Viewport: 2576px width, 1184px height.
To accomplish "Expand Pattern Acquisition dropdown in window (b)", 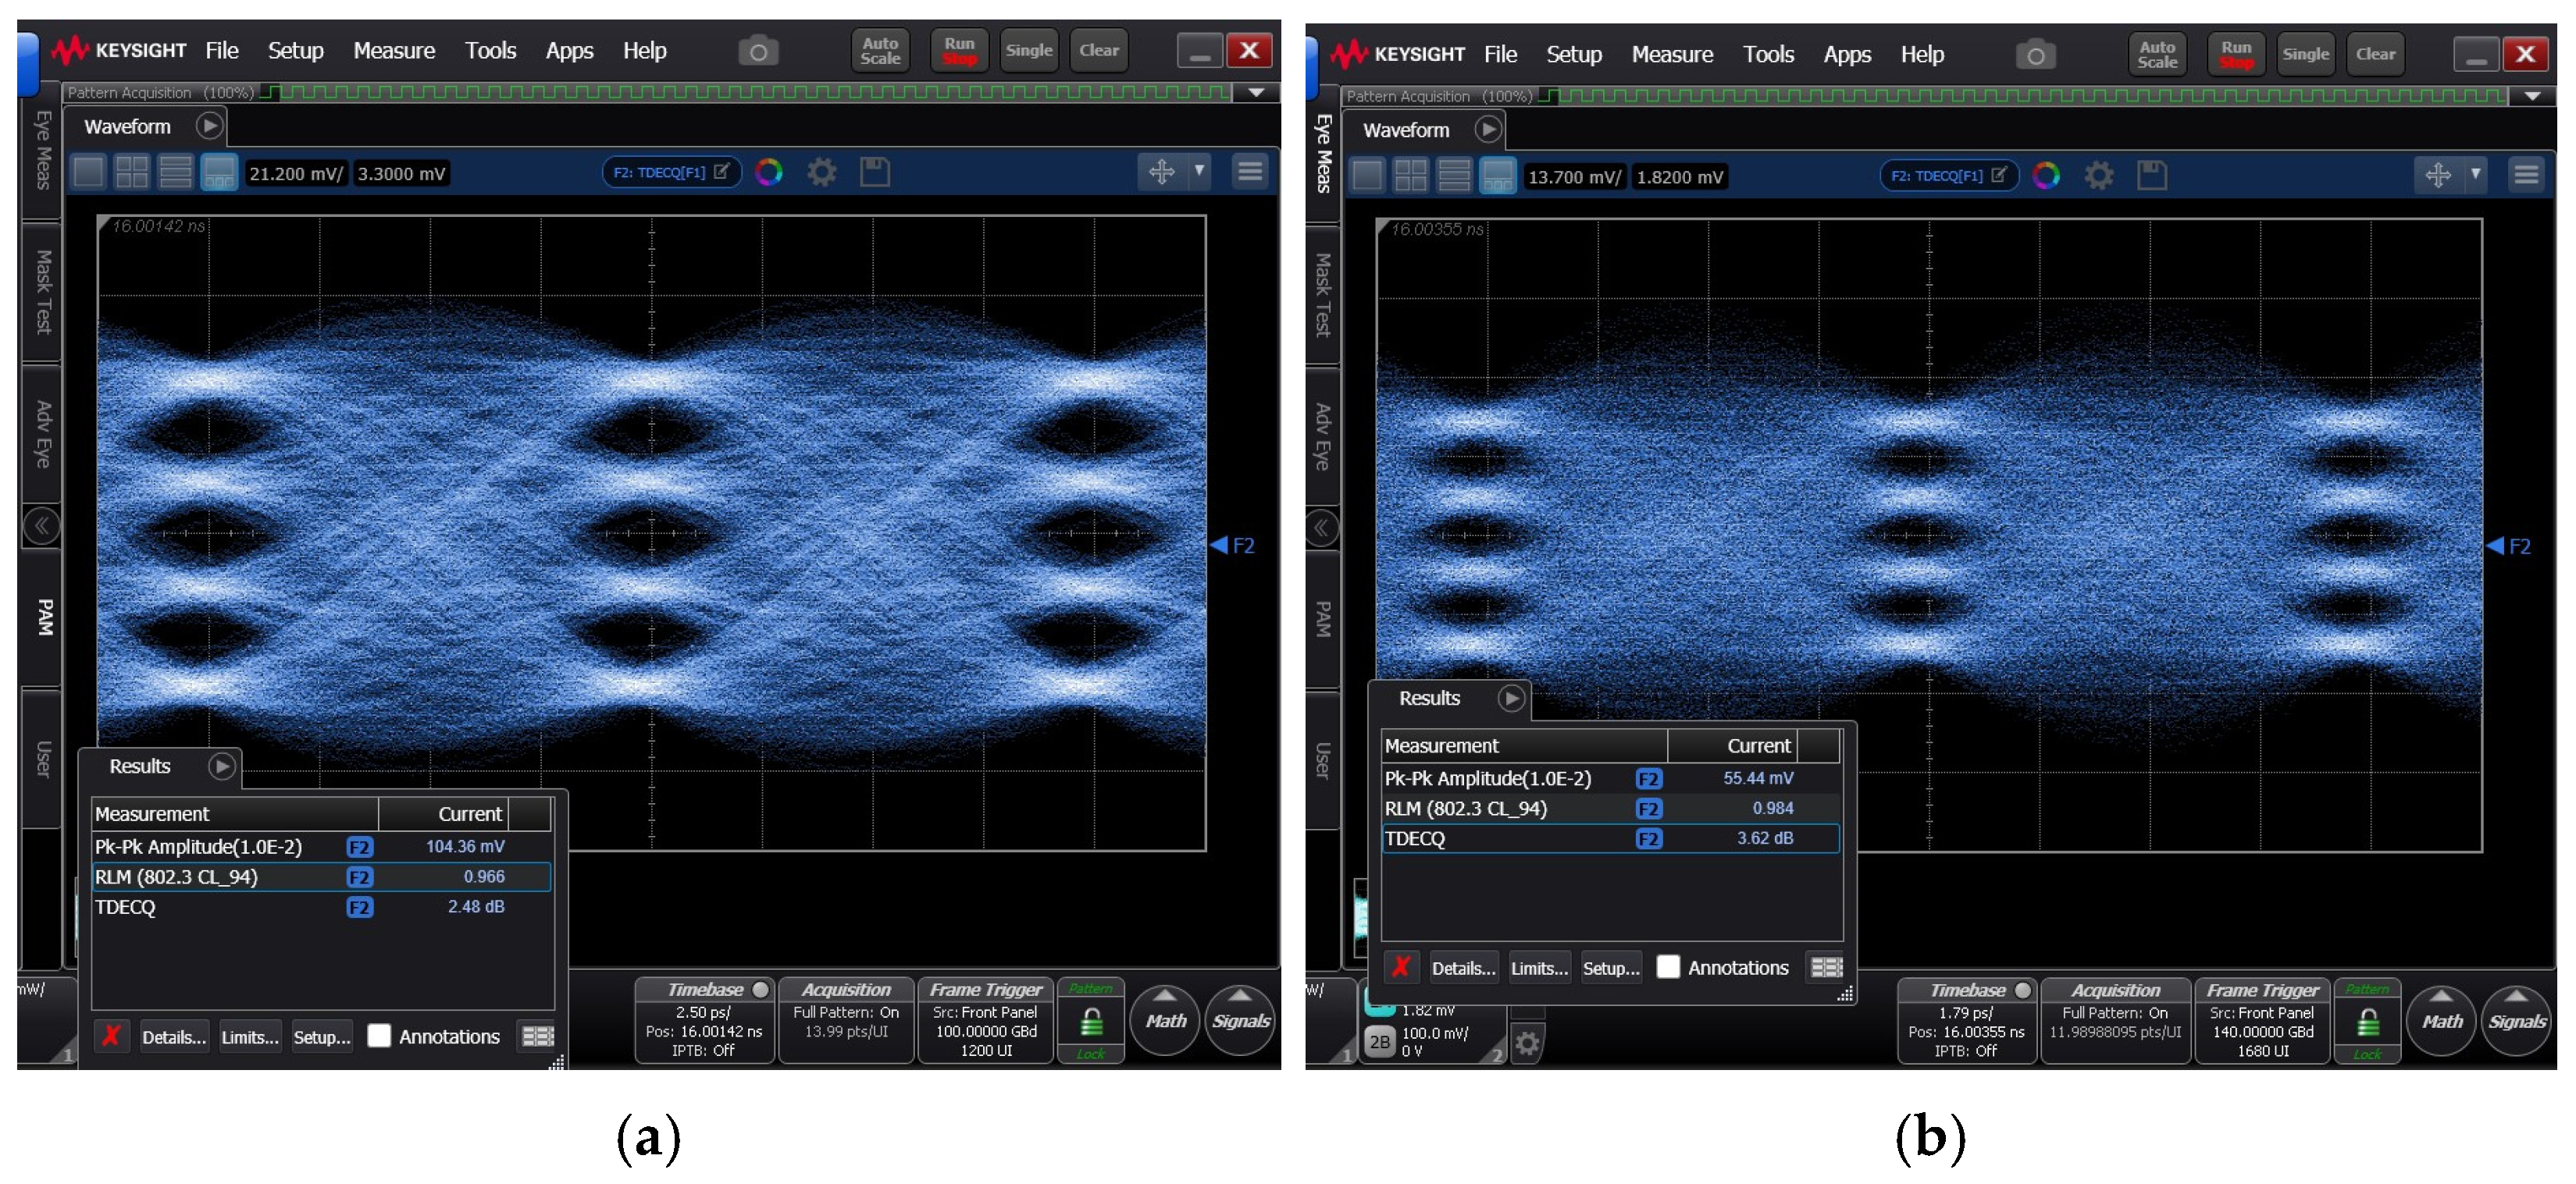I will tap(2533, 96).
